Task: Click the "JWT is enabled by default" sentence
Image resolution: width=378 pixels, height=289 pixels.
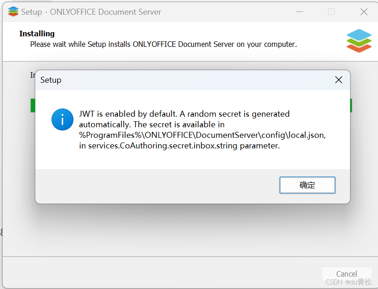Action: [128, 114]
